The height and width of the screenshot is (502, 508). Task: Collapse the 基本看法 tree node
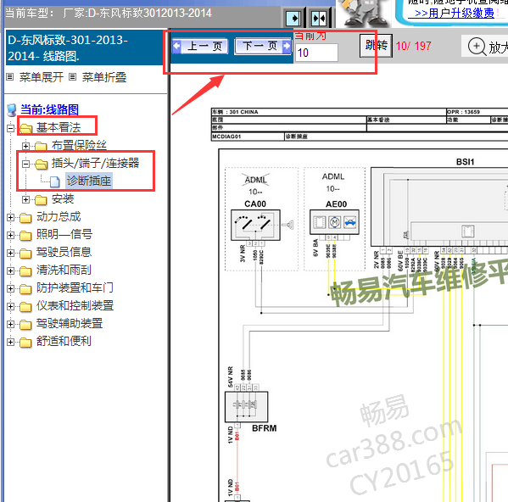pos(10,128)
